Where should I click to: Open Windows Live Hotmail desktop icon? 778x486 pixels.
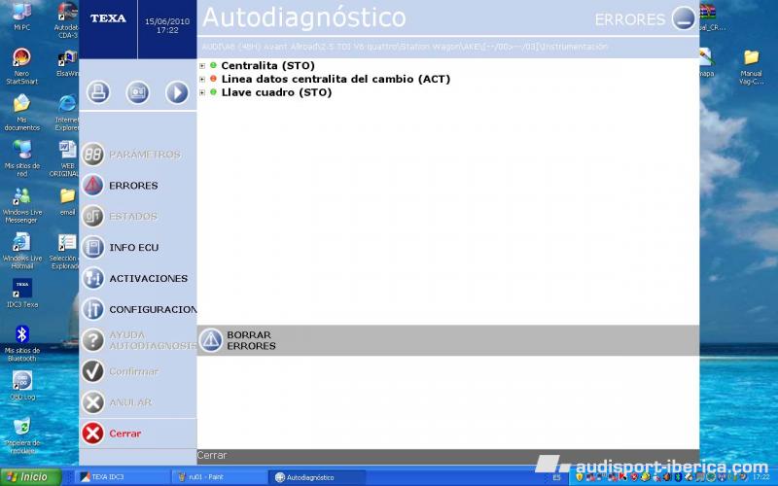click(21, 252)
